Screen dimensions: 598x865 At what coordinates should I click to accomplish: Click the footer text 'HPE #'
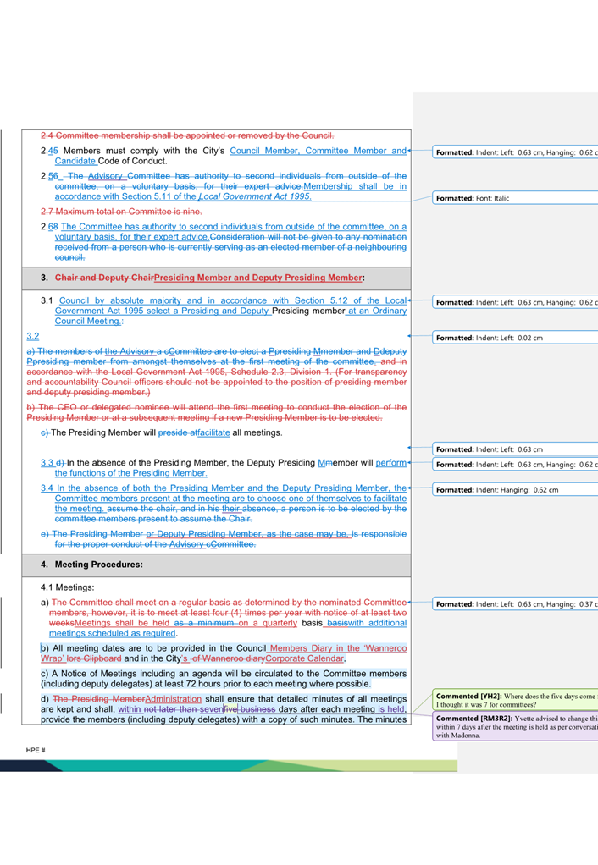(36, 750)
